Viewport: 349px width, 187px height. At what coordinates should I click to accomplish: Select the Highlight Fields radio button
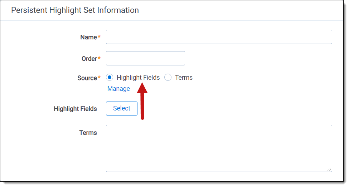point(110,78)
